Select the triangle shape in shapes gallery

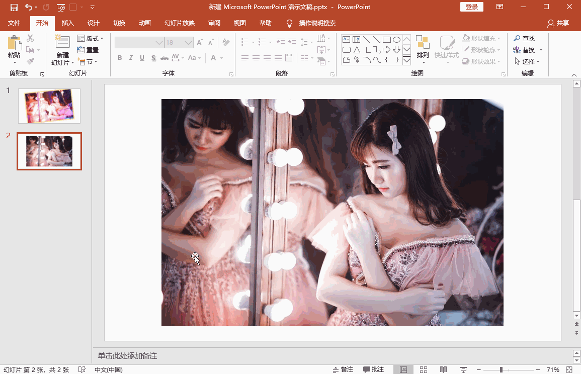pos(356,50)
